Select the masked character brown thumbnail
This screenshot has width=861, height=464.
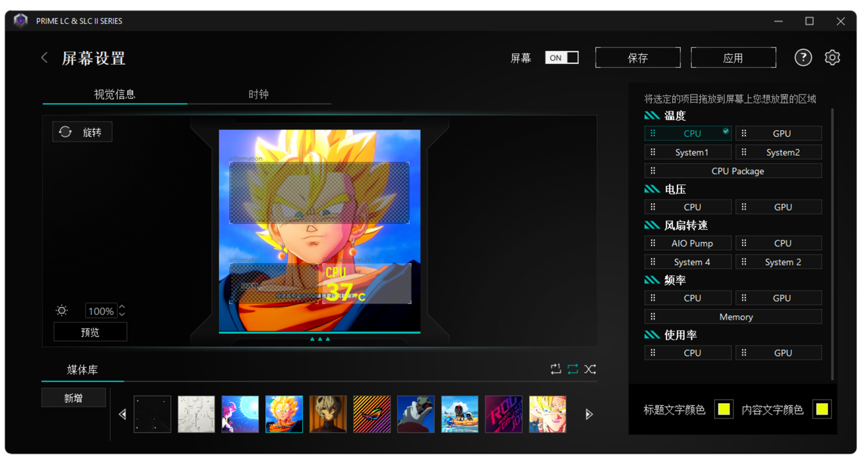pos(328,414)
